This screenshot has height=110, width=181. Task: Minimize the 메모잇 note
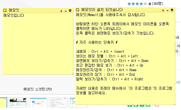pyautogui.click(x=66, y=11)
